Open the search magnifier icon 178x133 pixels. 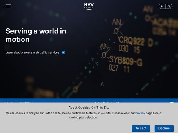pos(169,6)
